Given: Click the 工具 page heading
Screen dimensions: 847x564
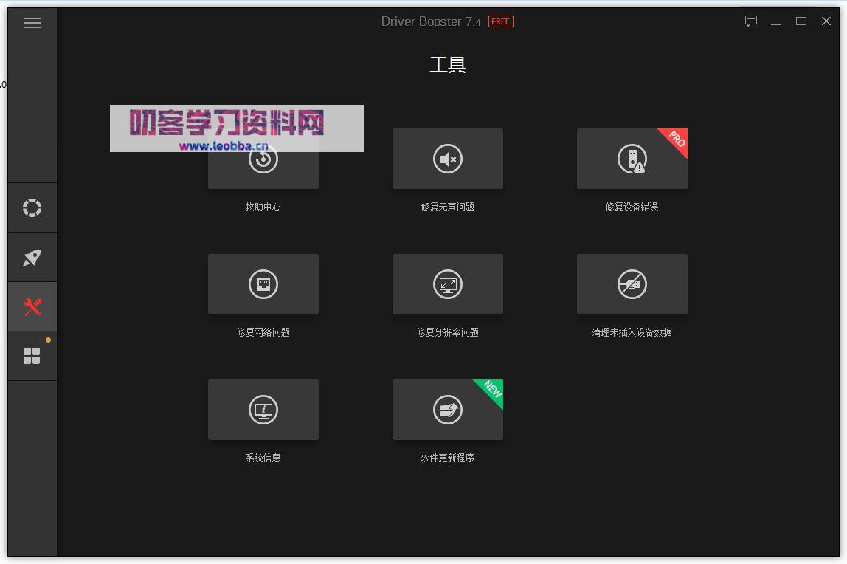Looking at the screenshot, I should (x=448, y=65).
